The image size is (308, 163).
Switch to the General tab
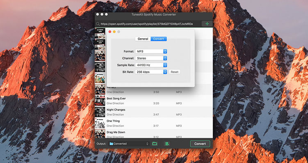[143, 39]
